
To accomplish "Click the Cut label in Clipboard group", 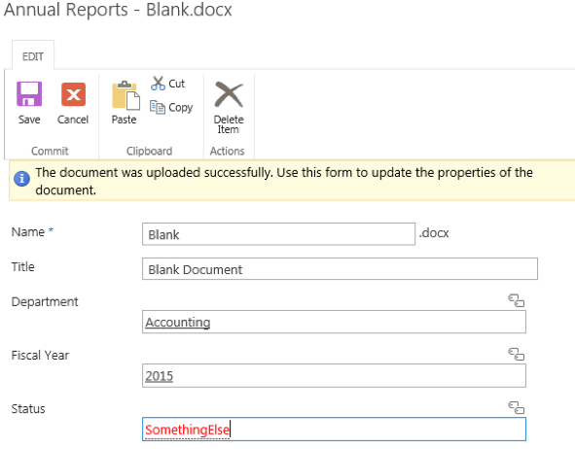I will tap(176, 84).
